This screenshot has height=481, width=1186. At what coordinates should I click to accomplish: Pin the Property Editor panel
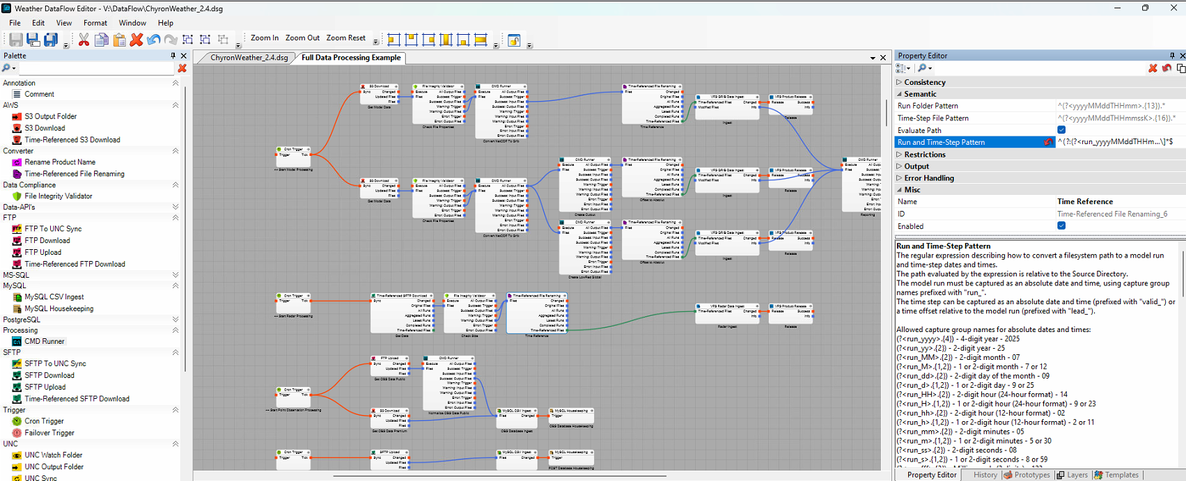[x=1172, y=56]
